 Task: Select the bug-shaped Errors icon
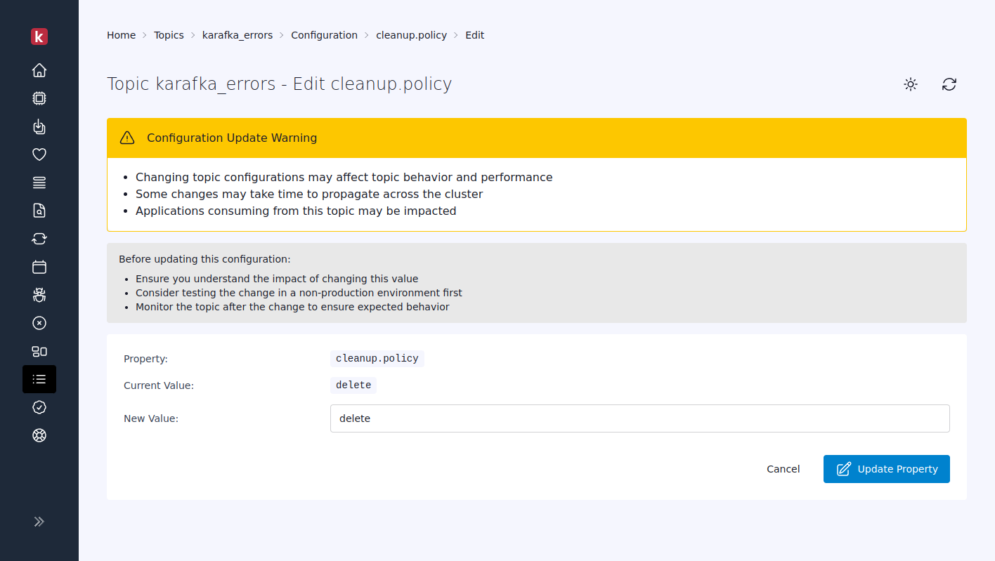39,295
